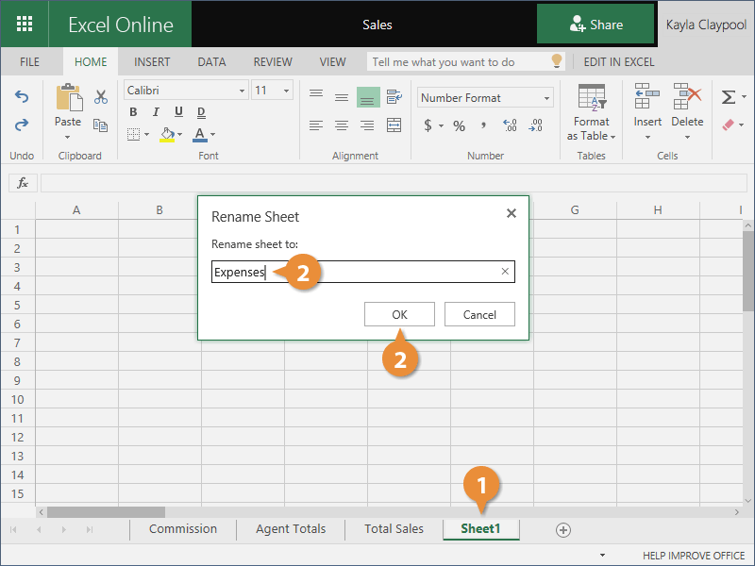Open the app launcher waffle icon

tap(25, 25)
